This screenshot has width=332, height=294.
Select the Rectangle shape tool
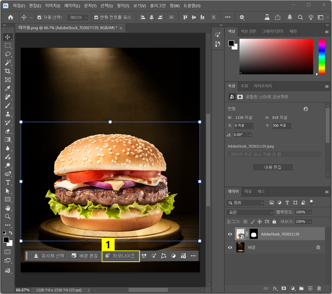(x=8, y=200)
